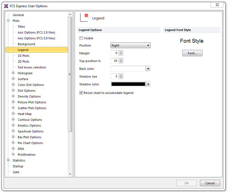Enable the Visible checkbox

click(81, 38)
